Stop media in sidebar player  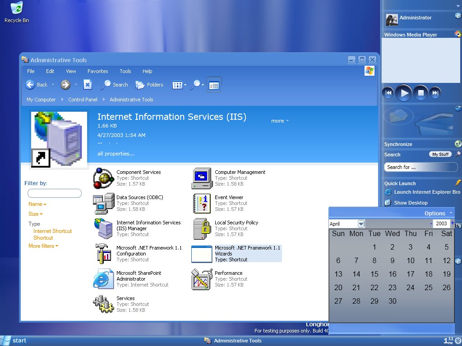pos(421,93)
